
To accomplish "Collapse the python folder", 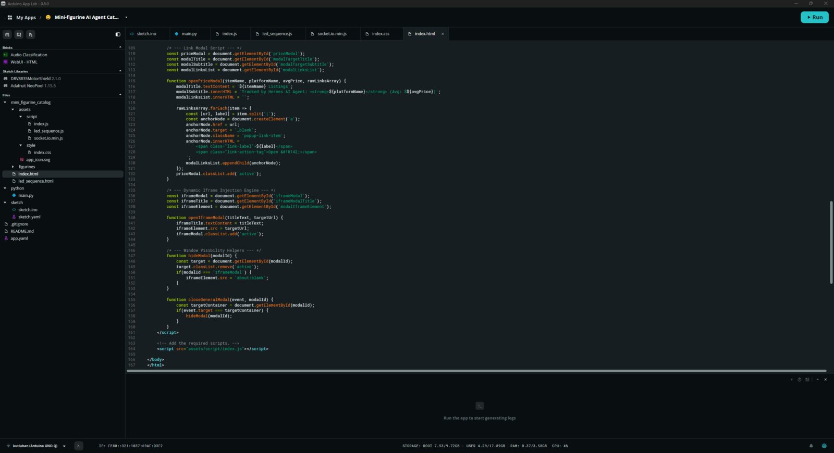I will 5,188.
